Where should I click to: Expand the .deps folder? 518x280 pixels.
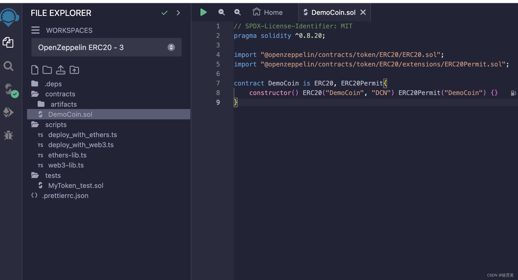coord(47,84)
